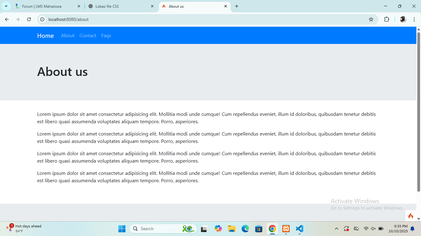421x236 pixels.
Task: Go to the Faqs page link
Action: tap(106, 36)
